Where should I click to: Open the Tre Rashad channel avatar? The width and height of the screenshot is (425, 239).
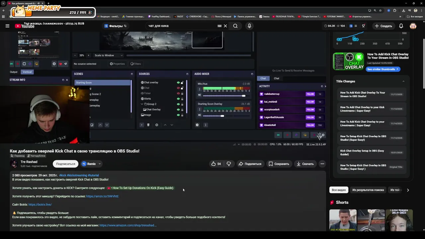point(14,164)
